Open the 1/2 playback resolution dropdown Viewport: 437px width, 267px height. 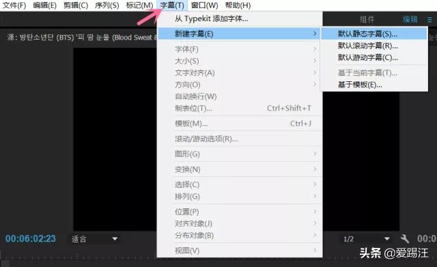click(366, 239)
